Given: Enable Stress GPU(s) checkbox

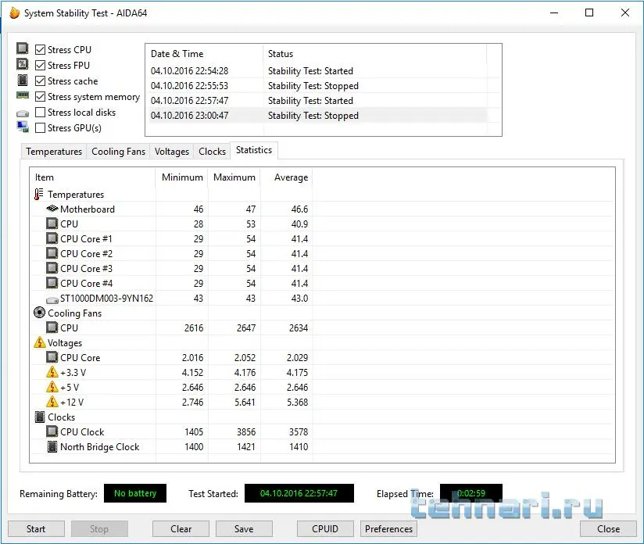Looking at the screenshot, I should tap(41, 127).
